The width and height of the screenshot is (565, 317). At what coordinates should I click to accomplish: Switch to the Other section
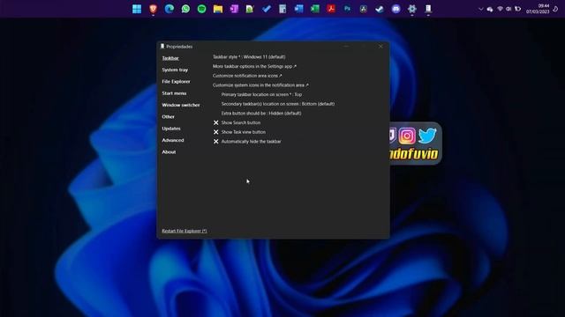[x=169, y=117]
